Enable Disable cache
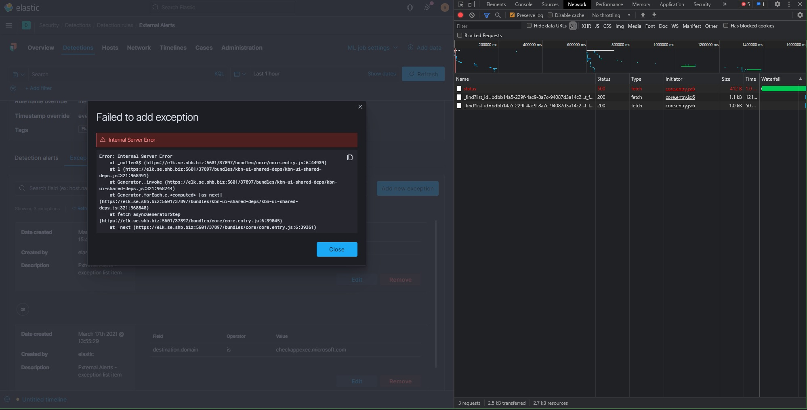 550,15
